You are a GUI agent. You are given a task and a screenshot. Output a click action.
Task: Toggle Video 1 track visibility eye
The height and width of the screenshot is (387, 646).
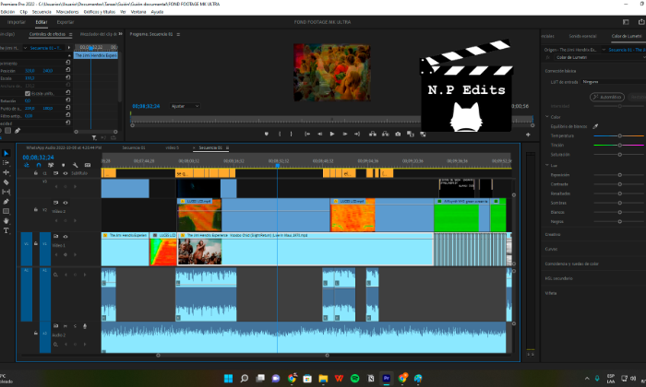pyautogui.click(x=66, y=237)
